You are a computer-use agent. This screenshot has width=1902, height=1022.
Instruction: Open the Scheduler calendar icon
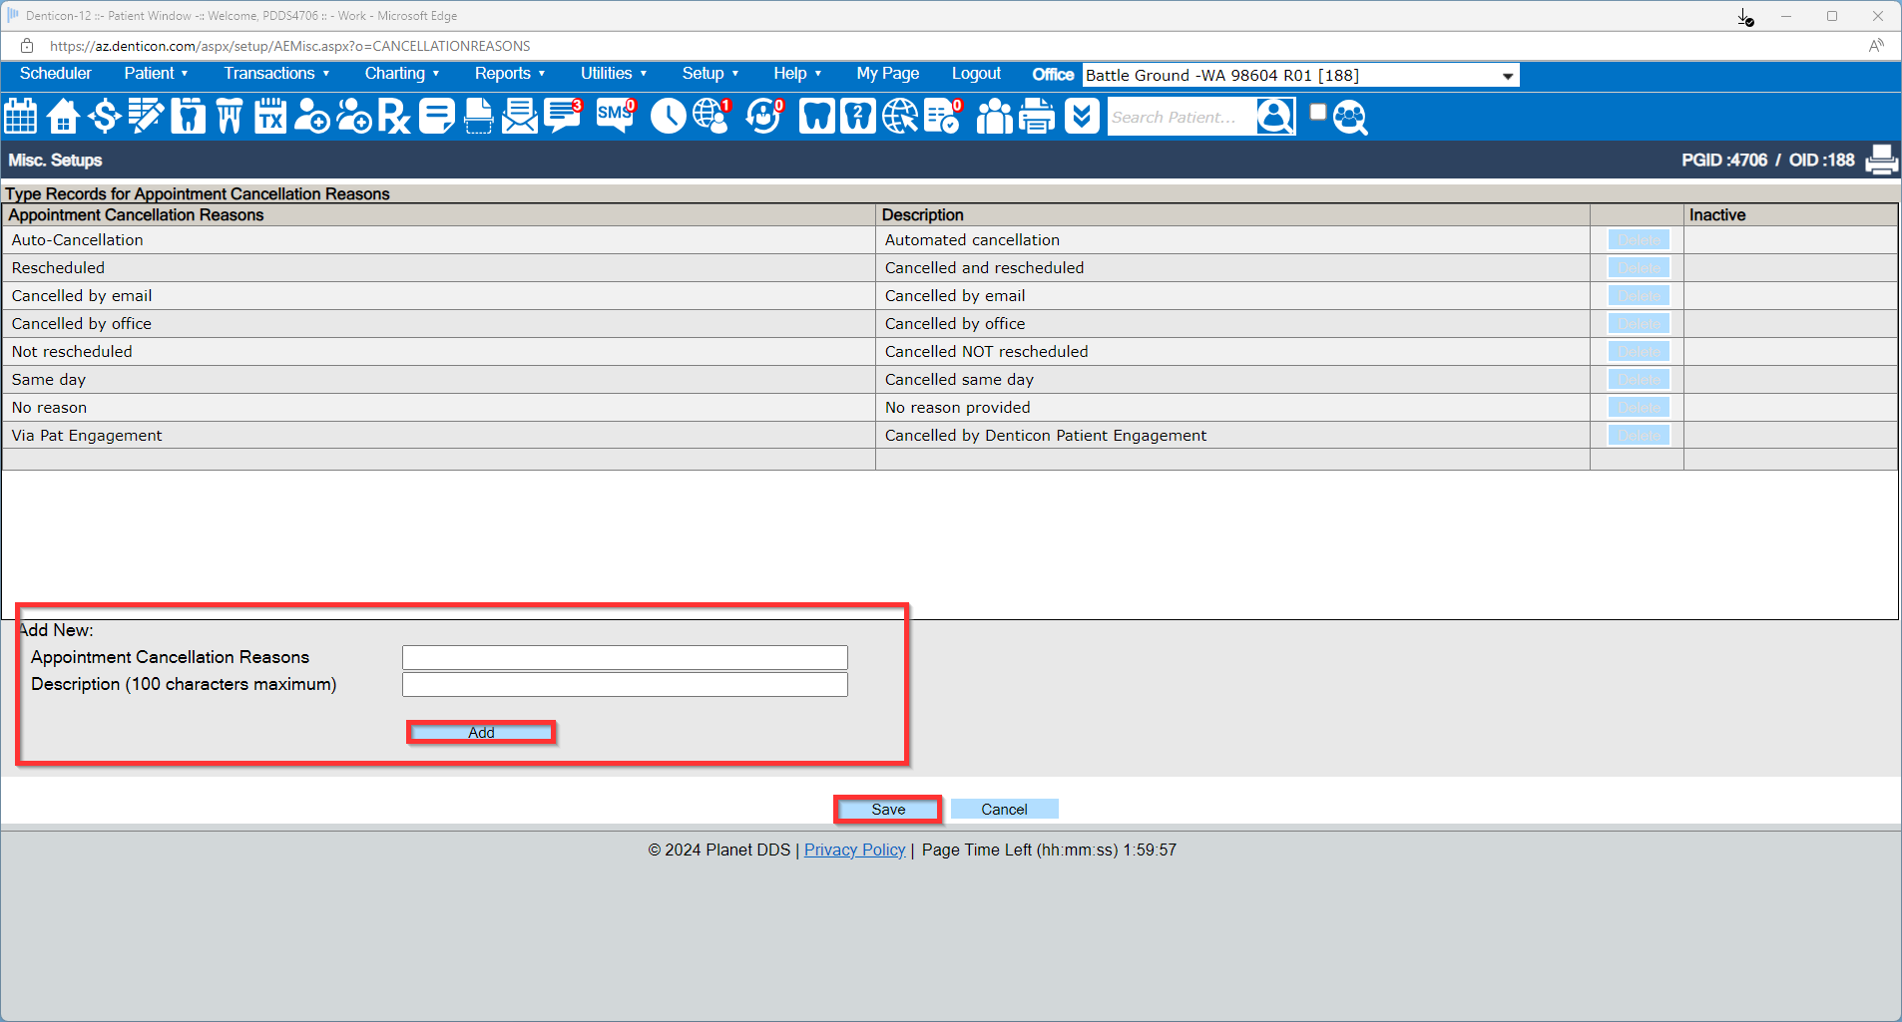20,117
